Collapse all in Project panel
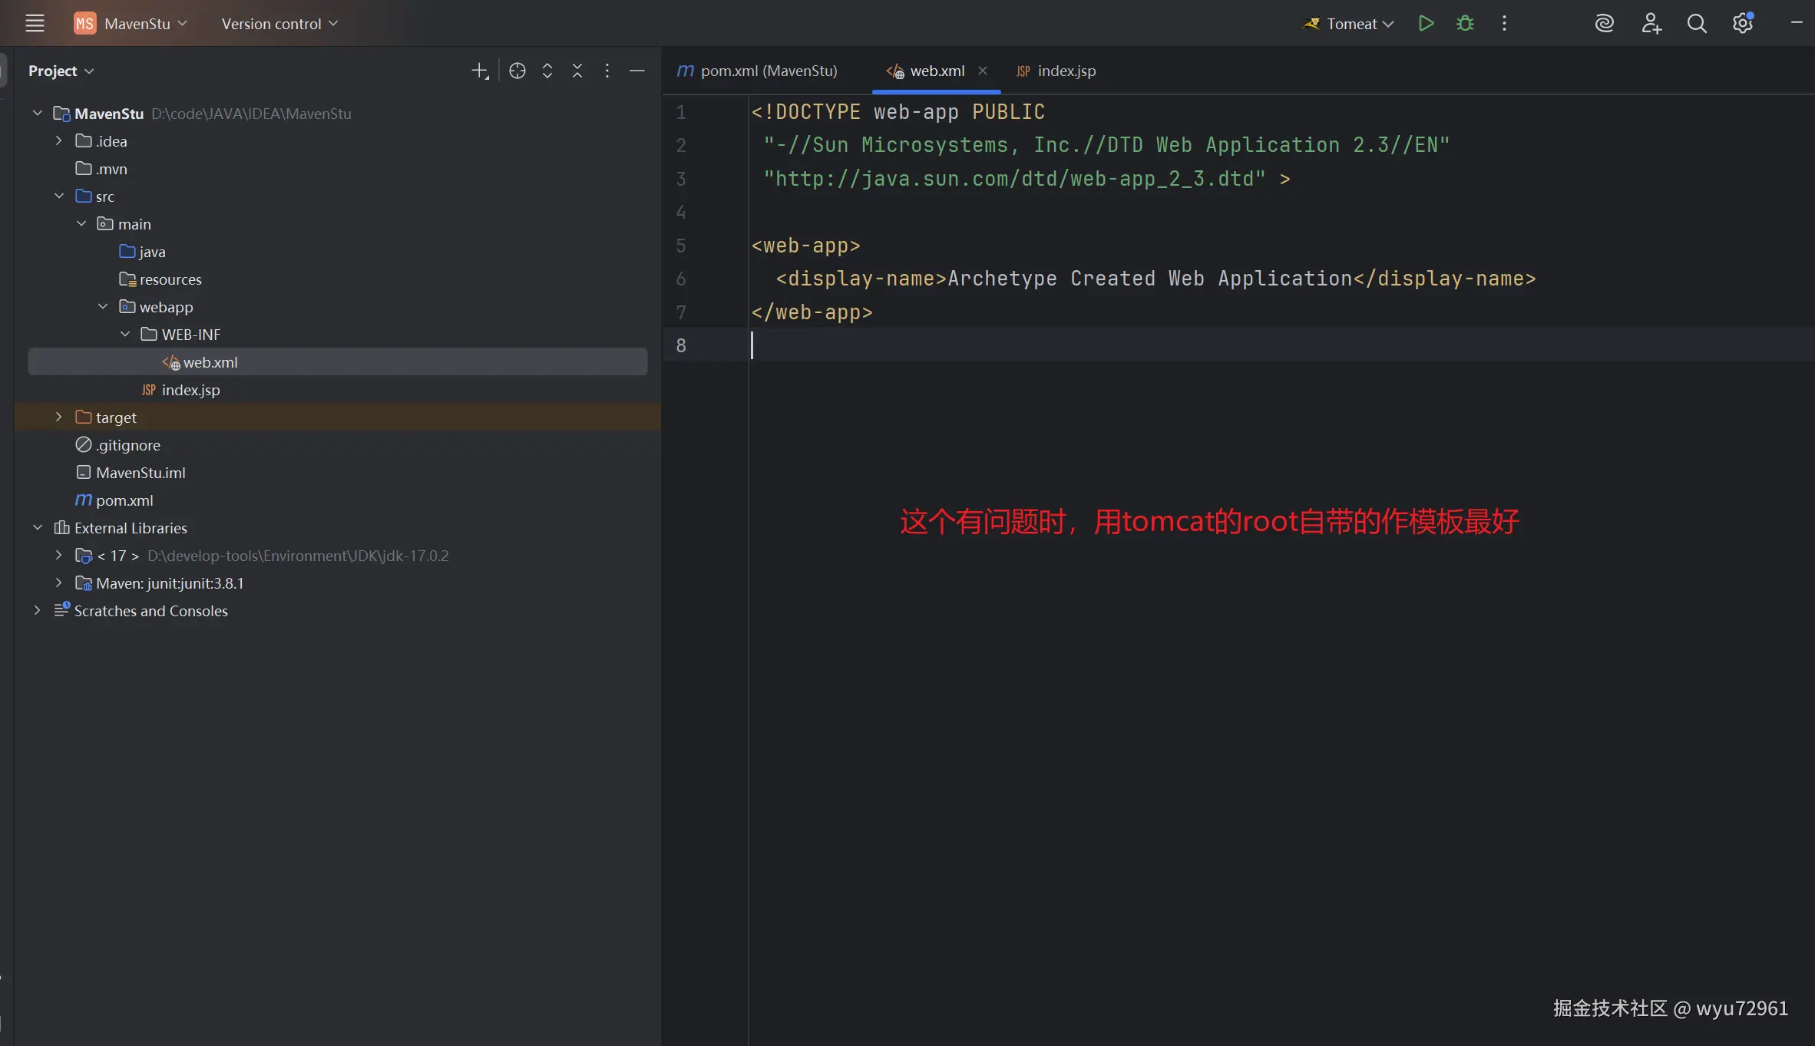 pyautogui.click(x=577, y=71)
